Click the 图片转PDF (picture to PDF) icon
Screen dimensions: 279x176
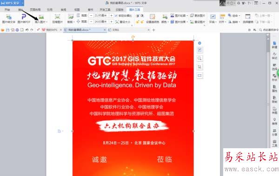[24, 17]
